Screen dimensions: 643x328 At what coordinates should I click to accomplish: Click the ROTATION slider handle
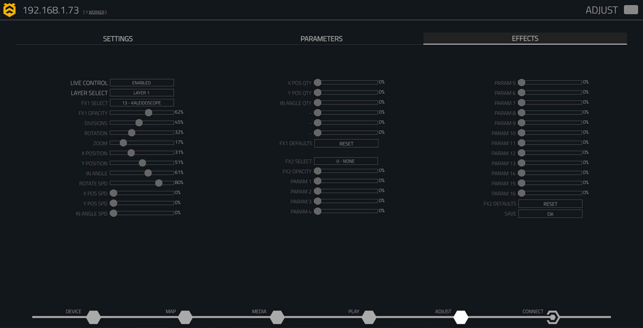(x=132, y=133)
